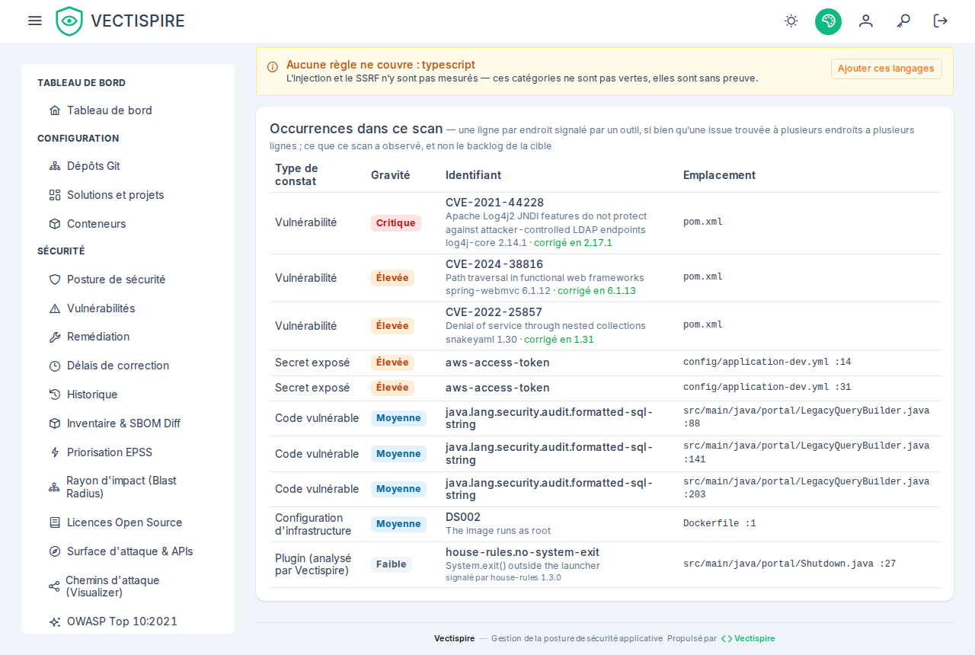Toggle the light/dark theme sun icon

click(791, 21)
